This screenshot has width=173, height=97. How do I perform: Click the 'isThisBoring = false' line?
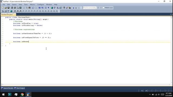(28, 25)
